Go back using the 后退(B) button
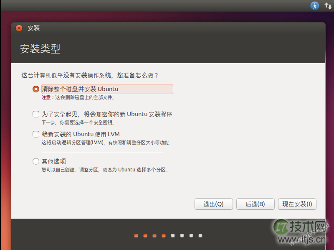334x250 pixels. pyautogui.click(x=255, y=204)
